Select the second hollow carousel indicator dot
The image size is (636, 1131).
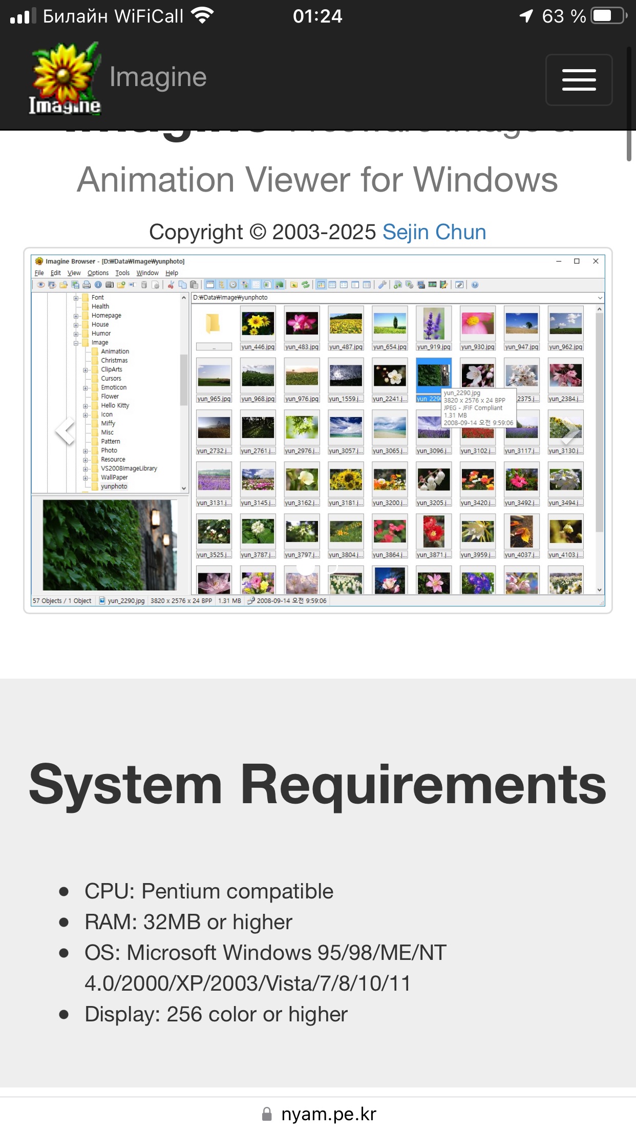[331, 567]
